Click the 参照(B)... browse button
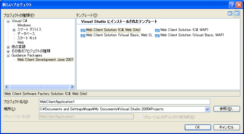 click(226, 109)
